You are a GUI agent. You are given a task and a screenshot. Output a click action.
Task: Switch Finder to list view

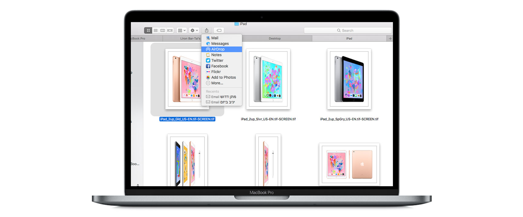coord(156,30)
